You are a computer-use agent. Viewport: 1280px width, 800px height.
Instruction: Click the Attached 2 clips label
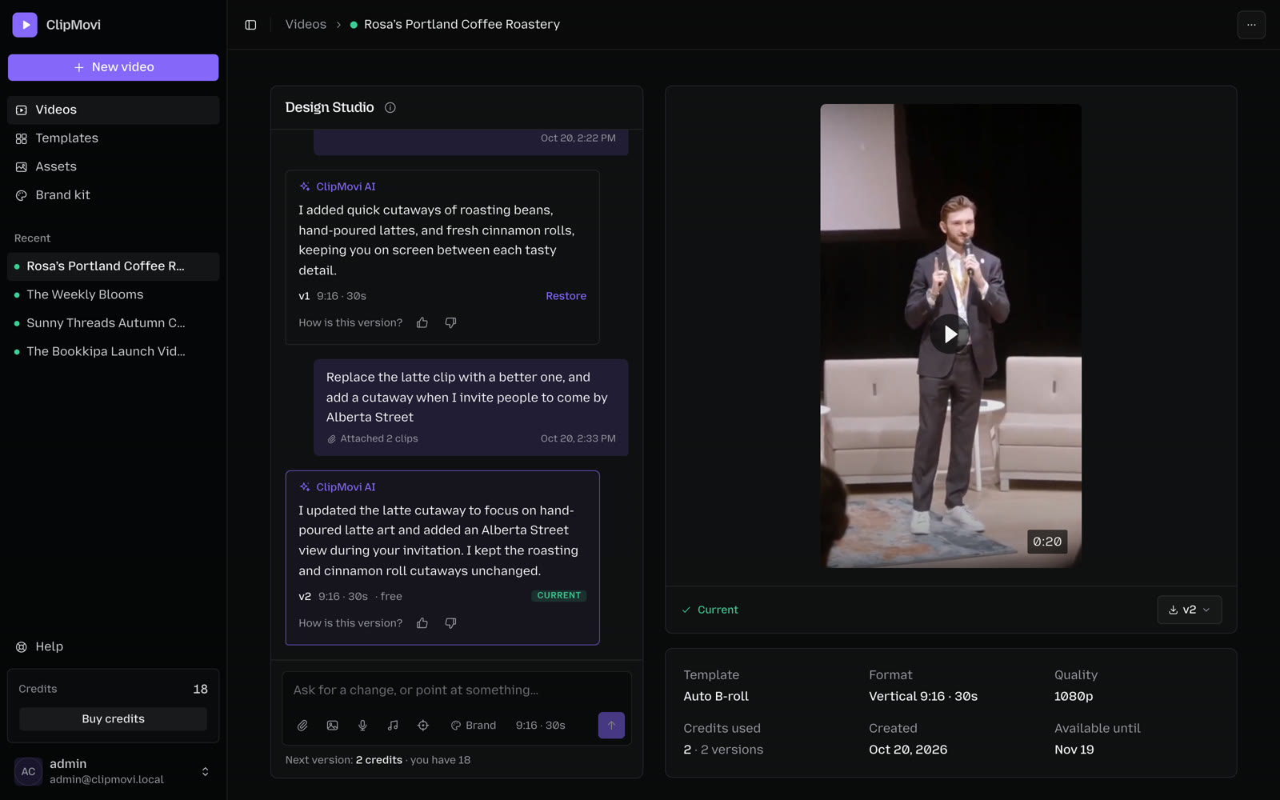(372, 438)
